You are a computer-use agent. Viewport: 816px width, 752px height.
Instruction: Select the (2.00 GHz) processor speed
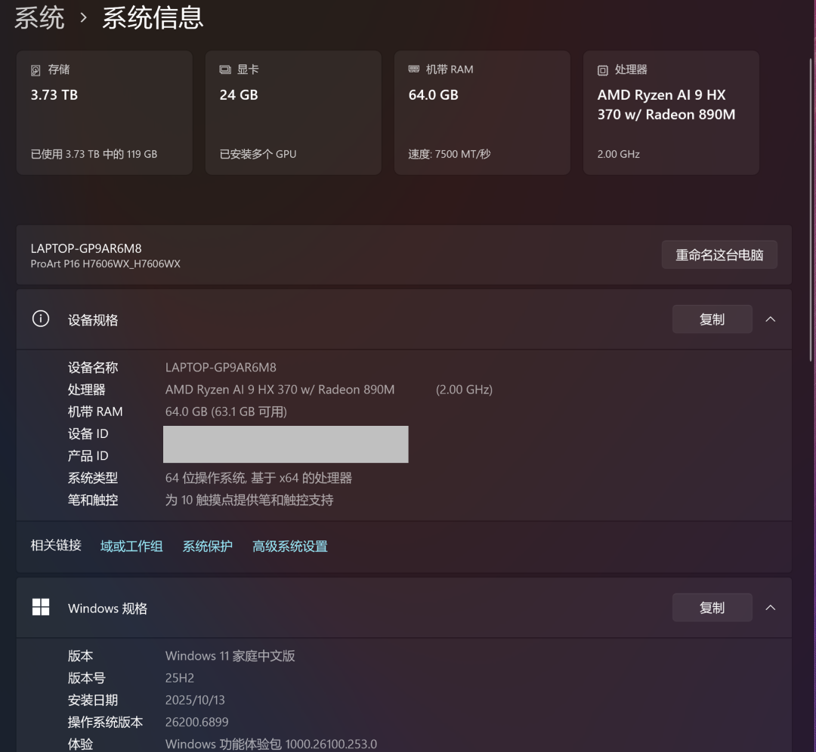[x=464, y=390]
